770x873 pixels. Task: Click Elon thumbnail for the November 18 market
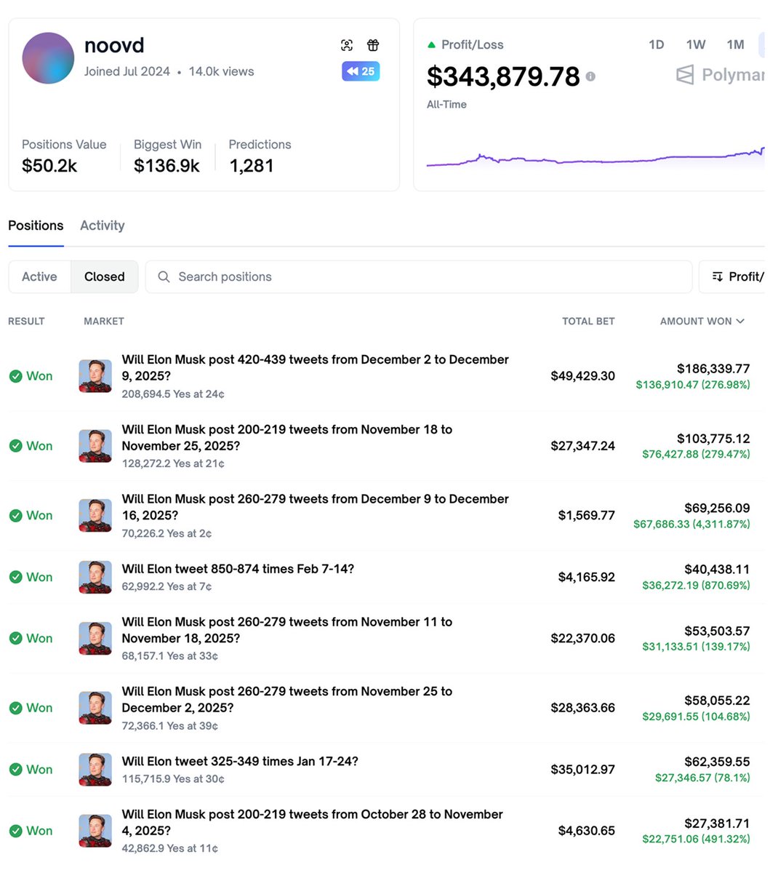click(x=95, y=446)
